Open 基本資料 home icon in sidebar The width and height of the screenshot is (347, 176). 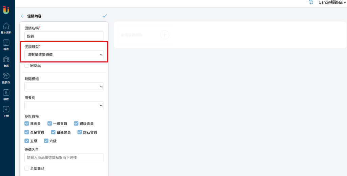6,26
